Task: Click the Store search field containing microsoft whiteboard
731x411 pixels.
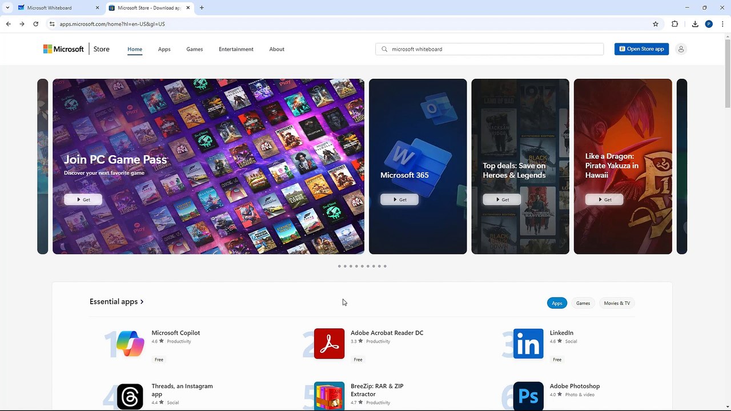Action: pyautogui.click(x=489, y=49)
